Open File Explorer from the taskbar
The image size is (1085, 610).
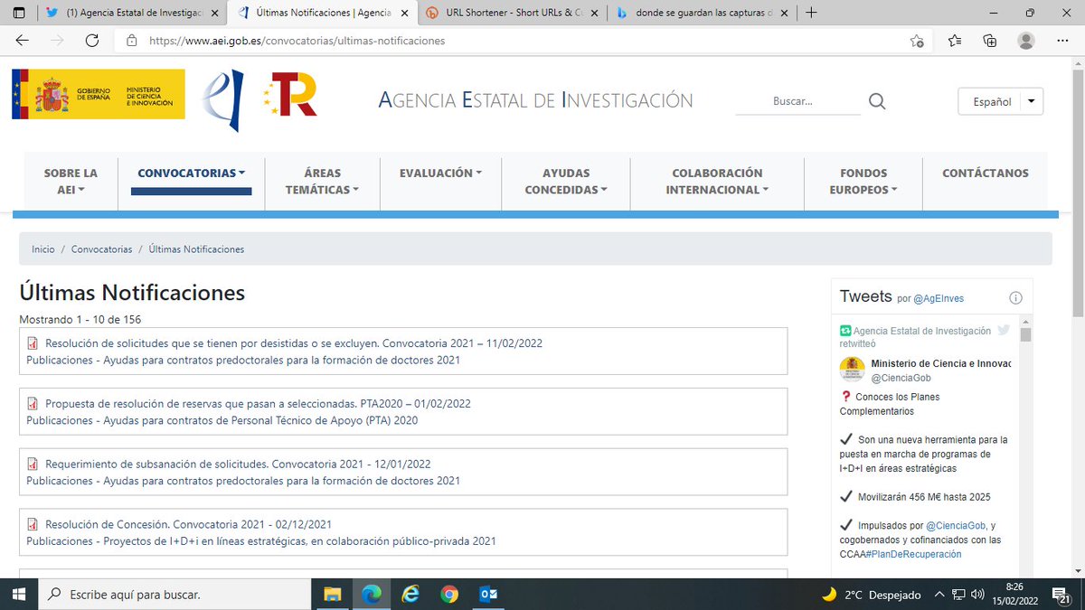(x=333, y=594)
